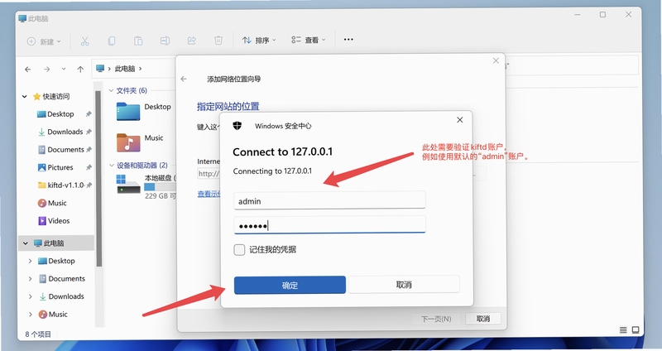Close the Windows 安全中心 dialog

click(x=460, y=120)
